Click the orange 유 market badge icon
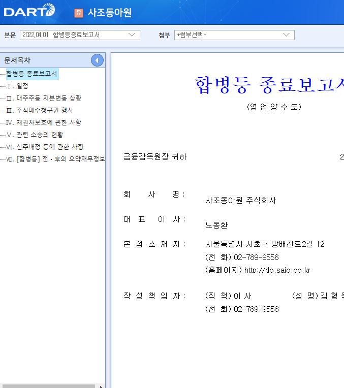 (79, 13)
